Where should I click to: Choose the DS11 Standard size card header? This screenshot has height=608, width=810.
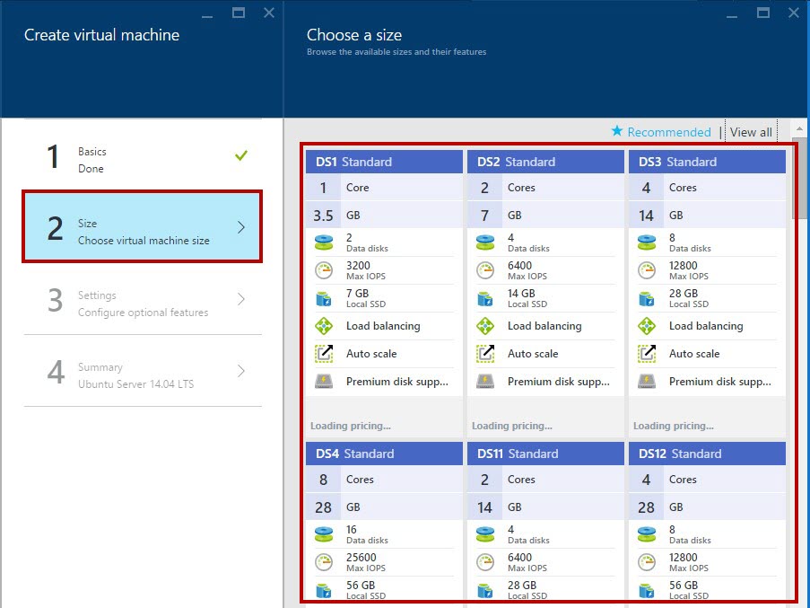[x=545, y=454]
